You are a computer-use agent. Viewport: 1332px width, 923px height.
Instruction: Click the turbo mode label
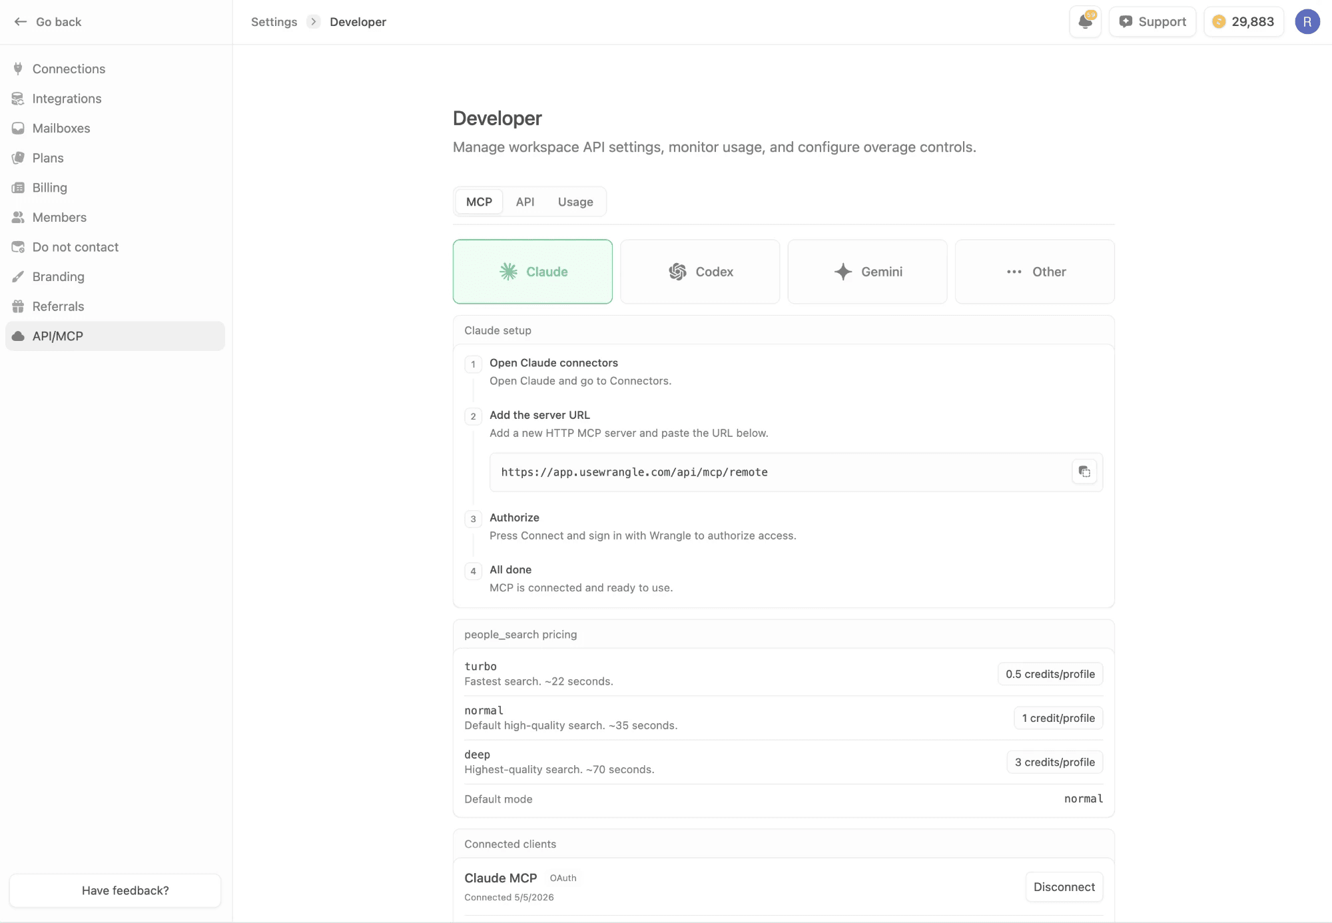tap(480, 666)
